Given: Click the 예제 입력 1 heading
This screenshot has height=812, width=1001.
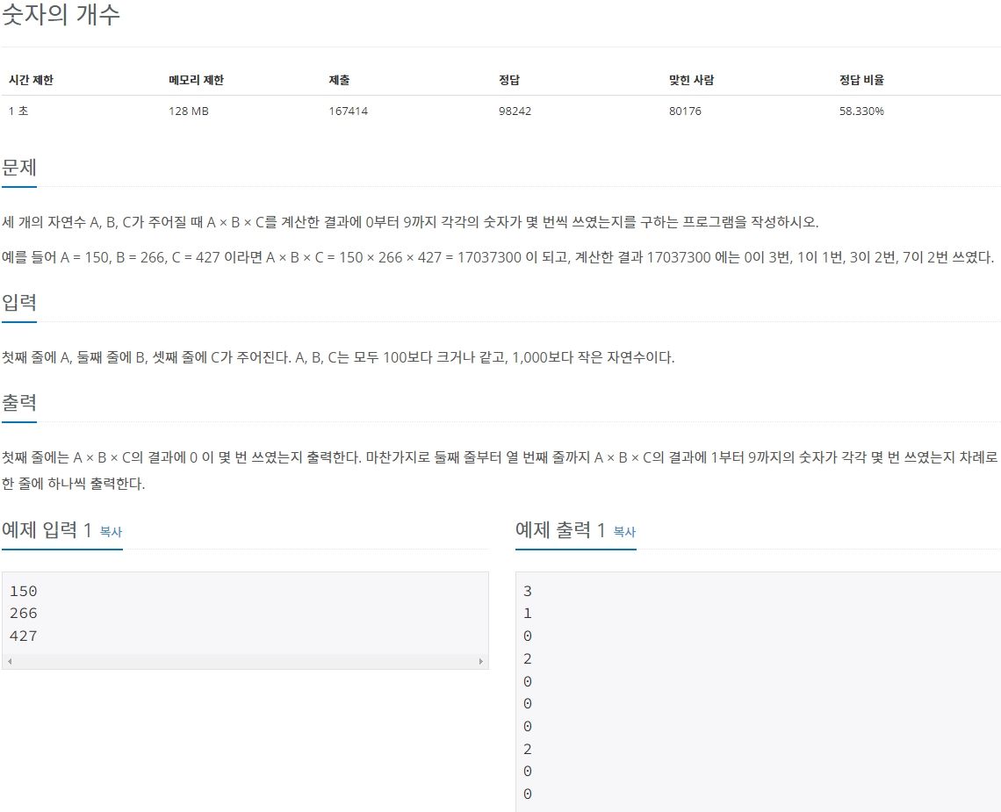Looking at the screenshot, I should click(47, 530).
